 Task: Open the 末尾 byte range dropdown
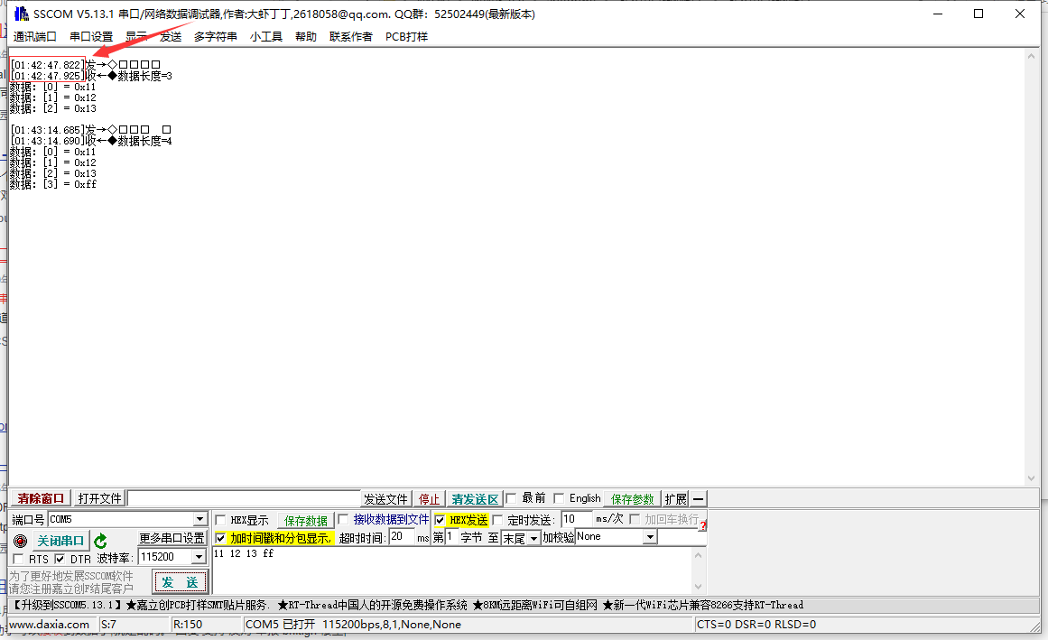(532, 536)
